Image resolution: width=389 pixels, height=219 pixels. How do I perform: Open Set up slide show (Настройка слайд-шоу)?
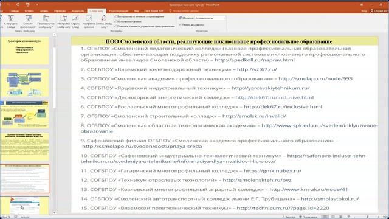click(63, 21)
